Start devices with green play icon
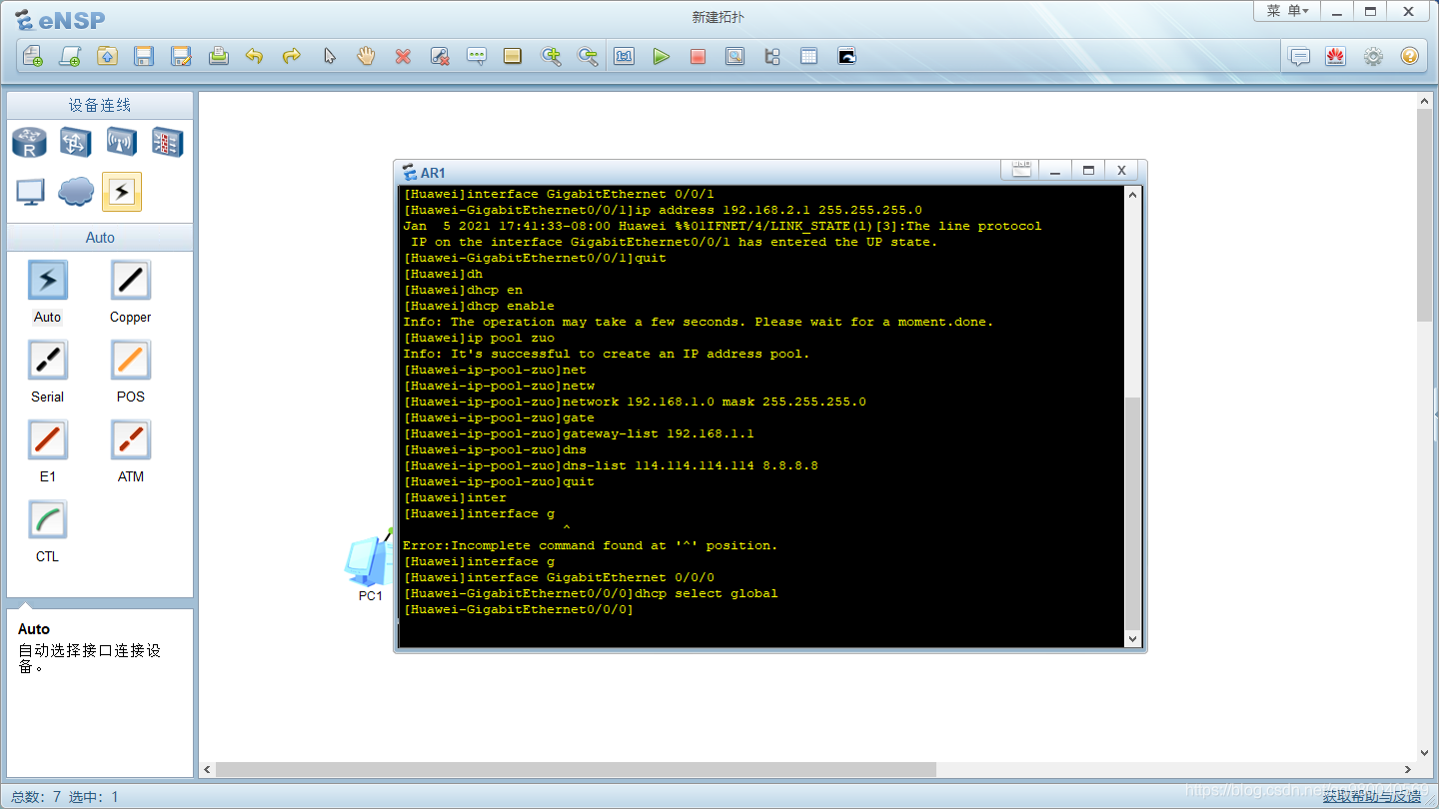Screen dimensions: 1439x809 662,56
